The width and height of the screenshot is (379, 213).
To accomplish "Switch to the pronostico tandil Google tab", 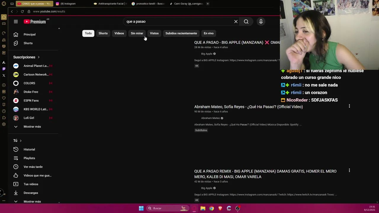I will pyautogui.click(x=148, y=4).
